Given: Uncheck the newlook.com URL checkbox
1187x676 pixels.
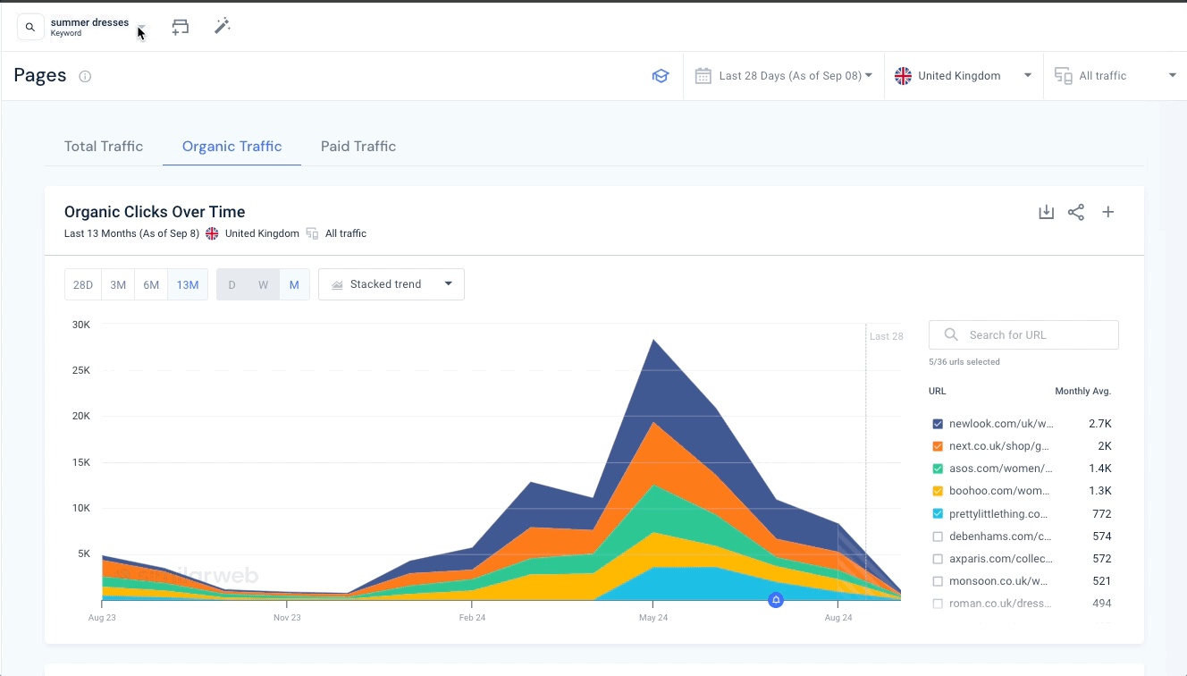Looking at the screenshot, I should pyautogui.click(x=938, y=424).
